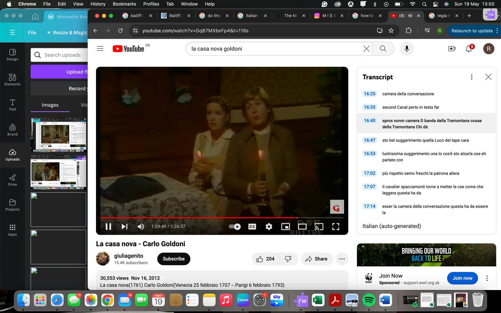This screenshot has width=501, height=313.
Task: Clear the YouTube search box text
Action: pos(366,49)
